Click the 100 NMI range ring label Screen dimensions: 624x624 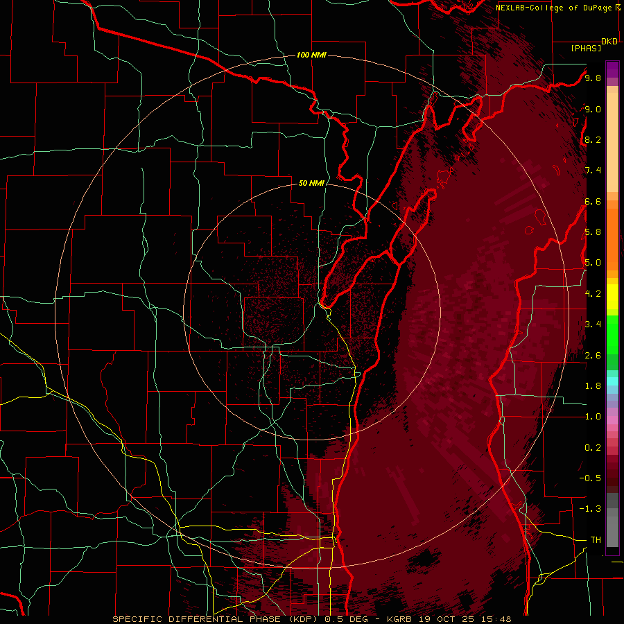[x=311, y=55]
